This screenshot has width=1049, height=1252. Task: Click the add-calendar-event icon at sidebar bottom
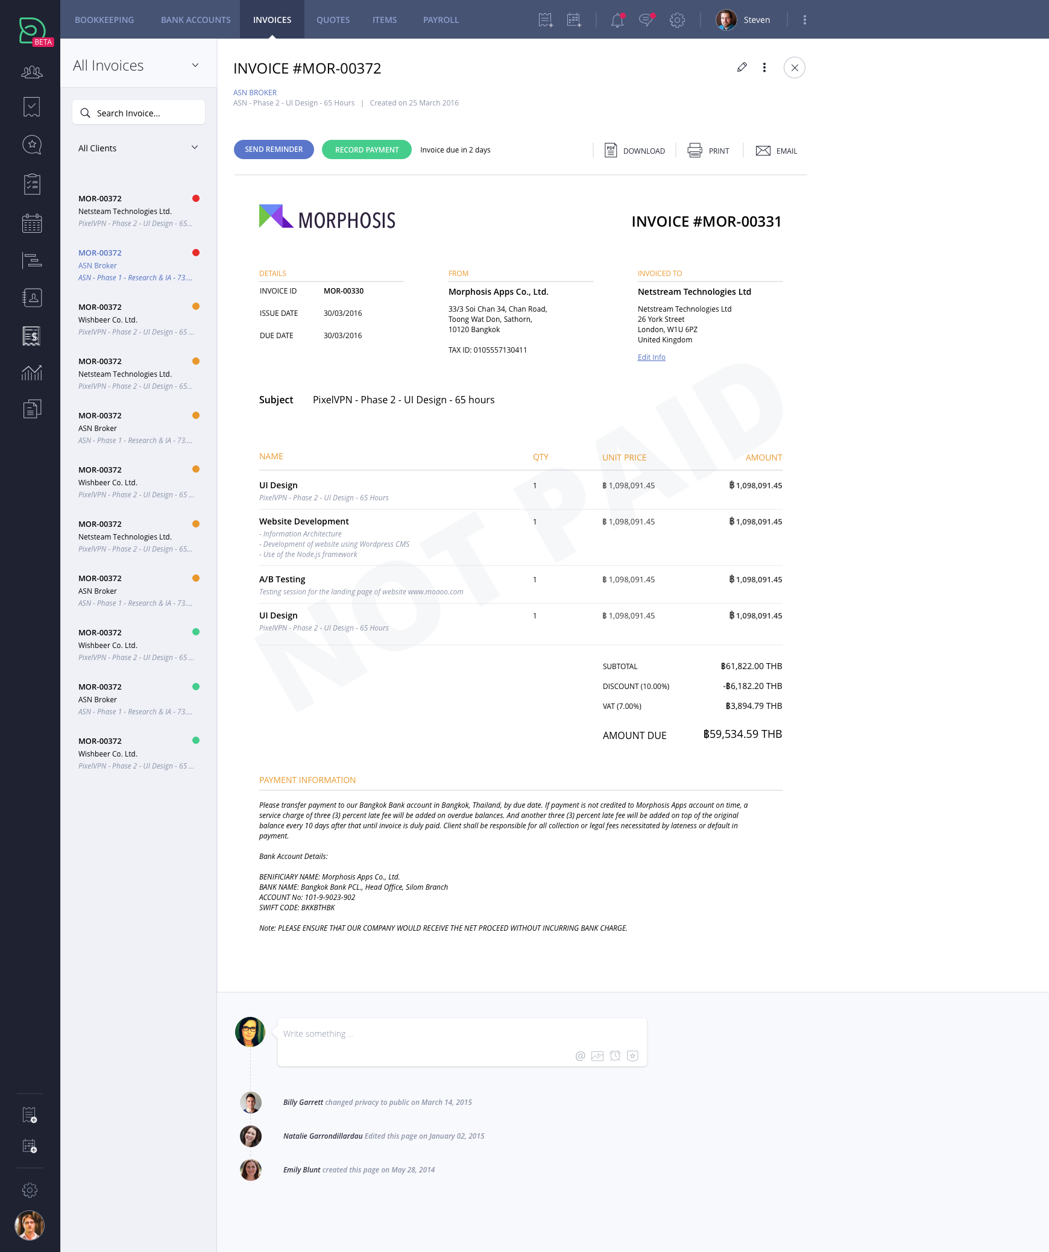(30, 1146)
